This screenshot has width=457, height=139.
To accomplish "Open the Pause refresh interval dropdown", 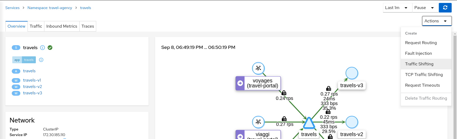I will [425, 8].
